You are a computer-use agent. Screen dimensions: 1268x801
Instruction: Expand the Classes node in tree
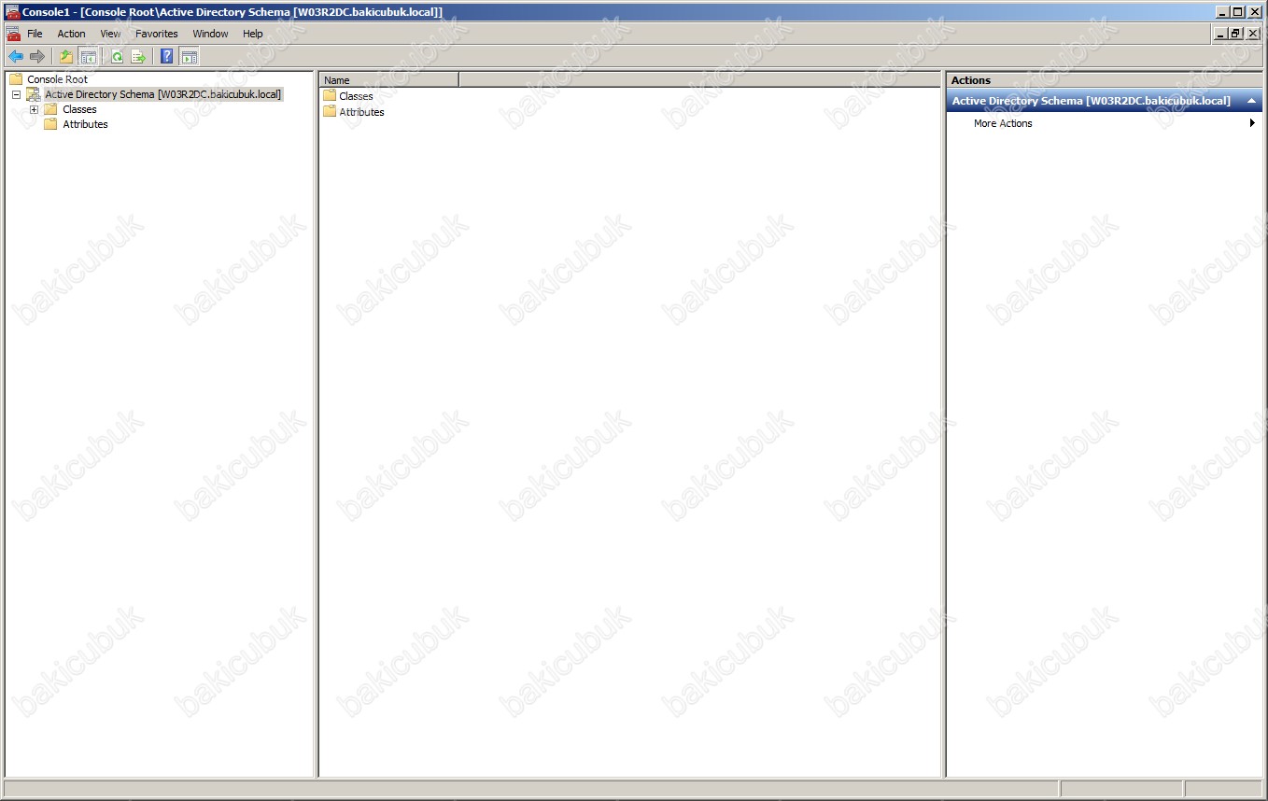(34, 109)
